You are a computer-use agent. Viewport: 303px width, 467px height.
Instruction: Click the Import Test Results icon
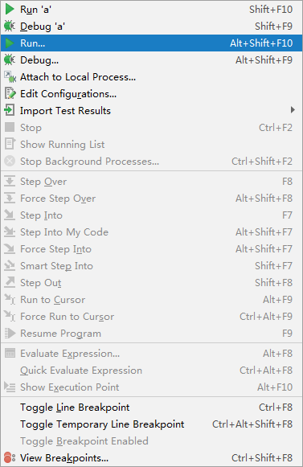tap(9, 110)
